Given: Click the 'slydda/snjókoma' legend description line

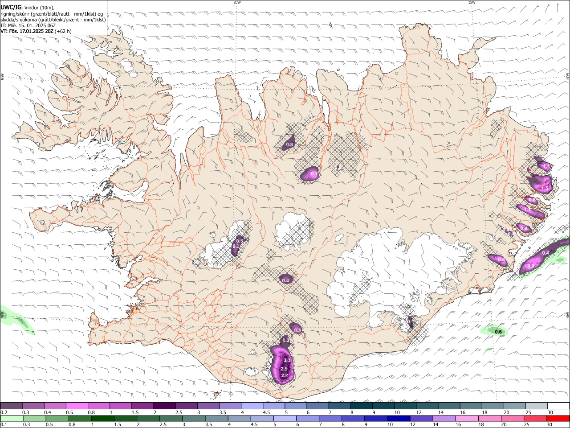Looking at the screenshot, I should [x=53, y=20].
